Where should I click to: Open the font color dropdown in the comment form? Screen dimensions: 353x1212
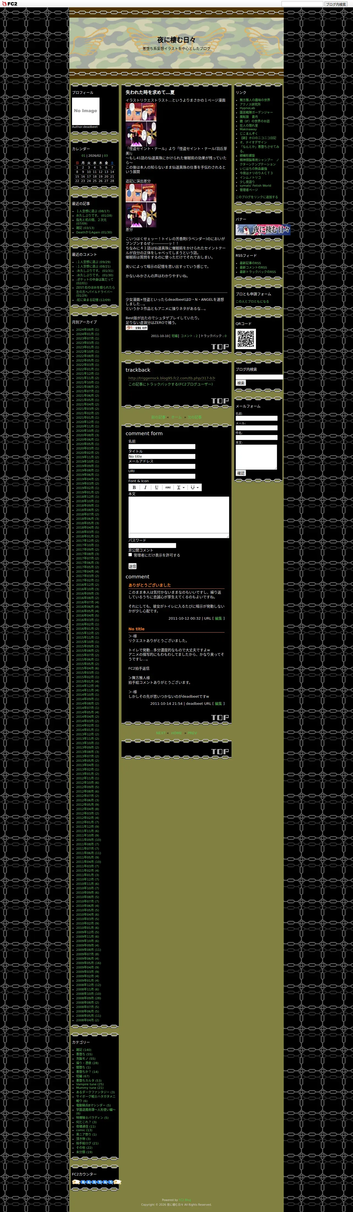(x=181, y=487)
